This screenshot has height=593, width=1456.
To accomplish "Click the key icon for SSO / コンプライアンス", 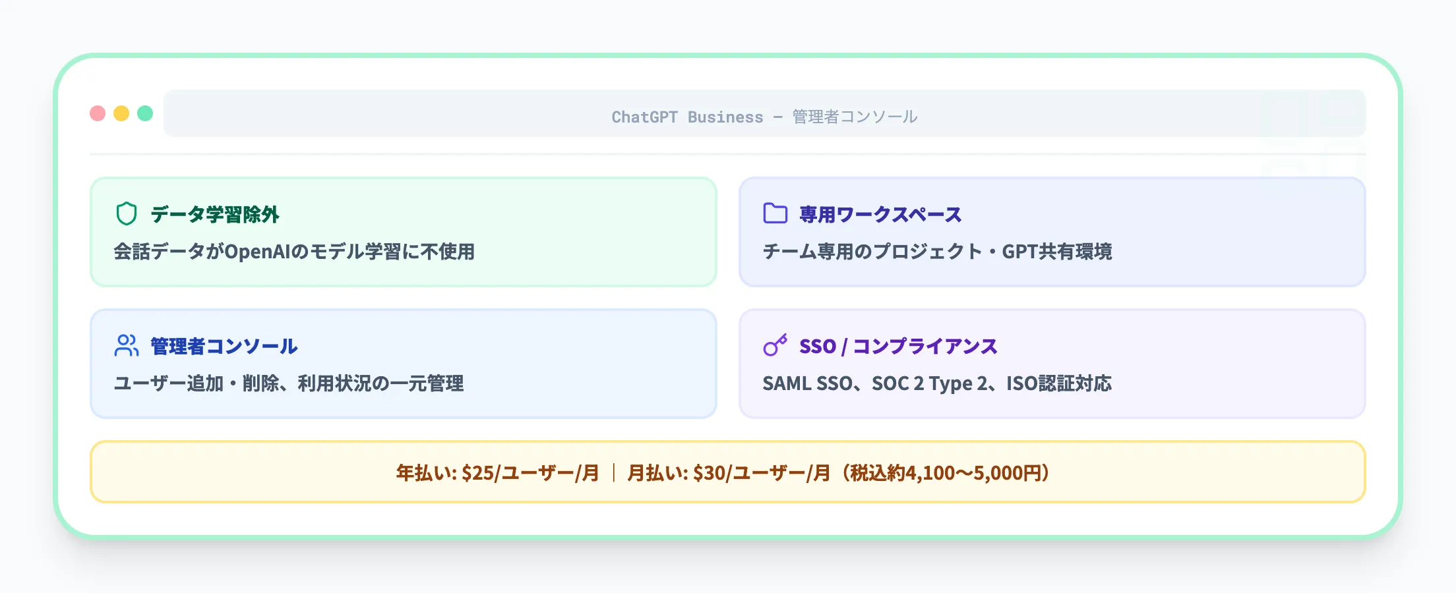I will (775, 346).
